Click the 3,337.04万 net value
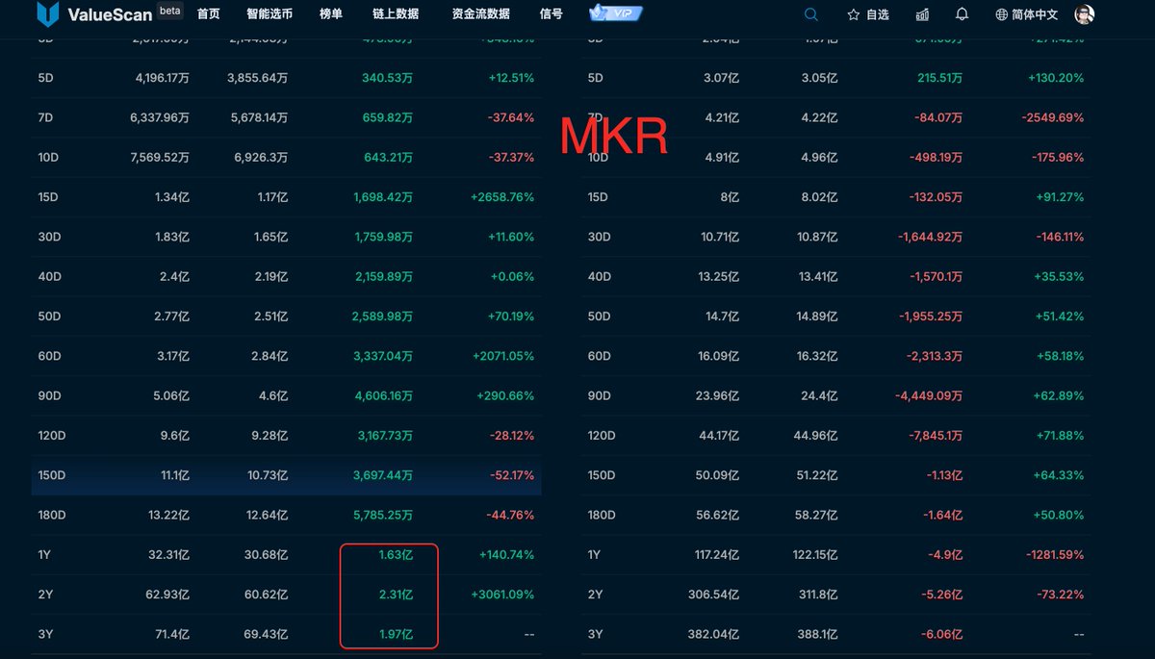The height and width of the screenshot is (659, 1155). 384,356
